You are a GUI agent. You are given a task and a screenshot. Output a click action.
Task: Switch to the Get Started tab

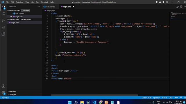pos(51,7)
